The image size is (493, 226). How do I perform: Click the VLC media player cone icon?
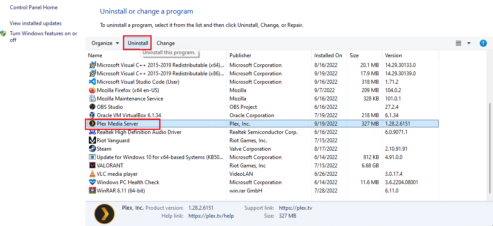point(92,174)
